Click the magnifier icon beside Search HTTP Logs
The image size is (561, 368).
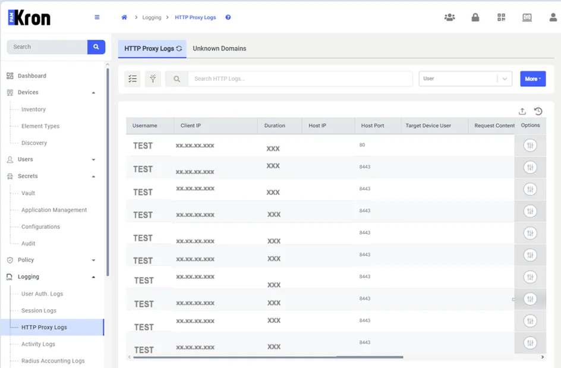pos(177,78)
